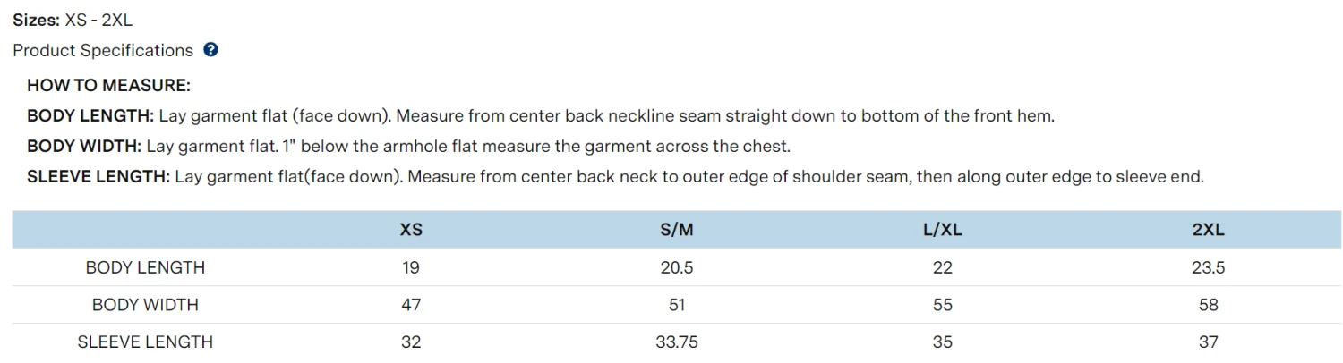Click the help icon beside Product Specifications

tap(210, 50)
